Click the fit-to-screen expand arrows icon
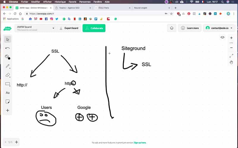Viewport: 238px width, 148px height. (231, 56)
